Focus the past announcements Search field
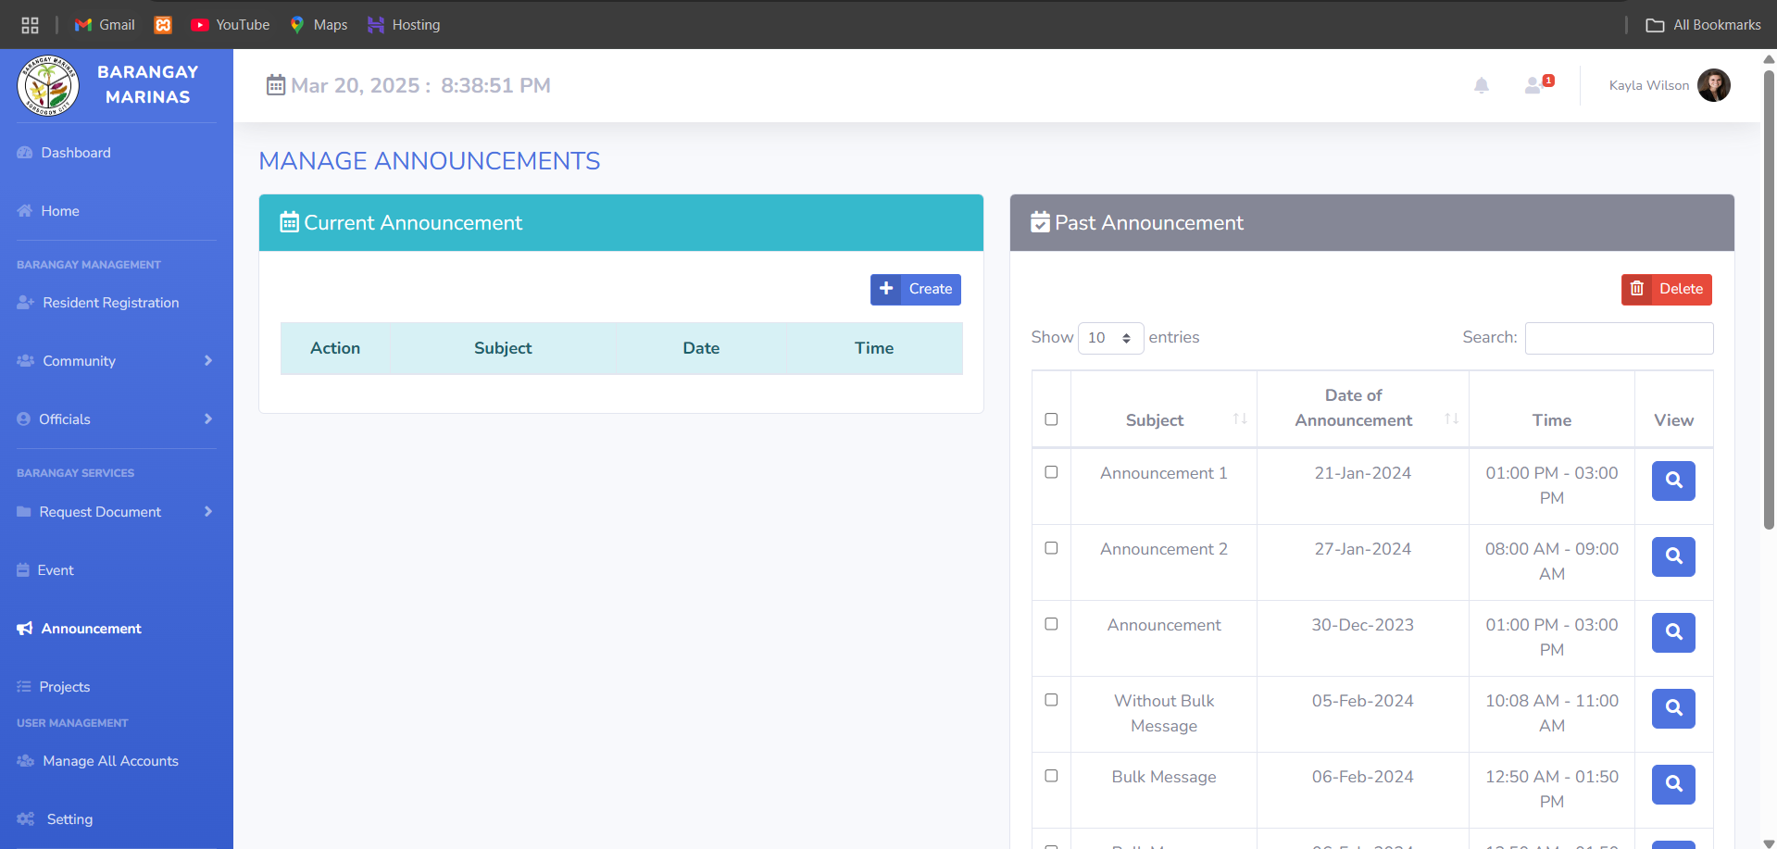Image resolution: width=1777 pixels, height=849 pixels. (x=1618, y=338)
